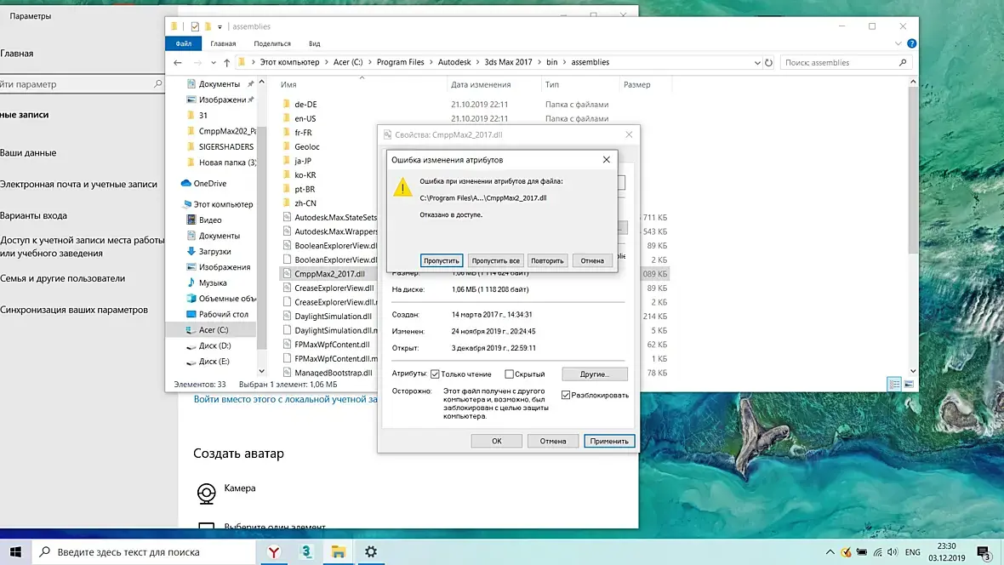Image resolution: width=1004 pixels, height=565 pixels.
Task: Open File Explorer taskbar icon
Action: 338,551
